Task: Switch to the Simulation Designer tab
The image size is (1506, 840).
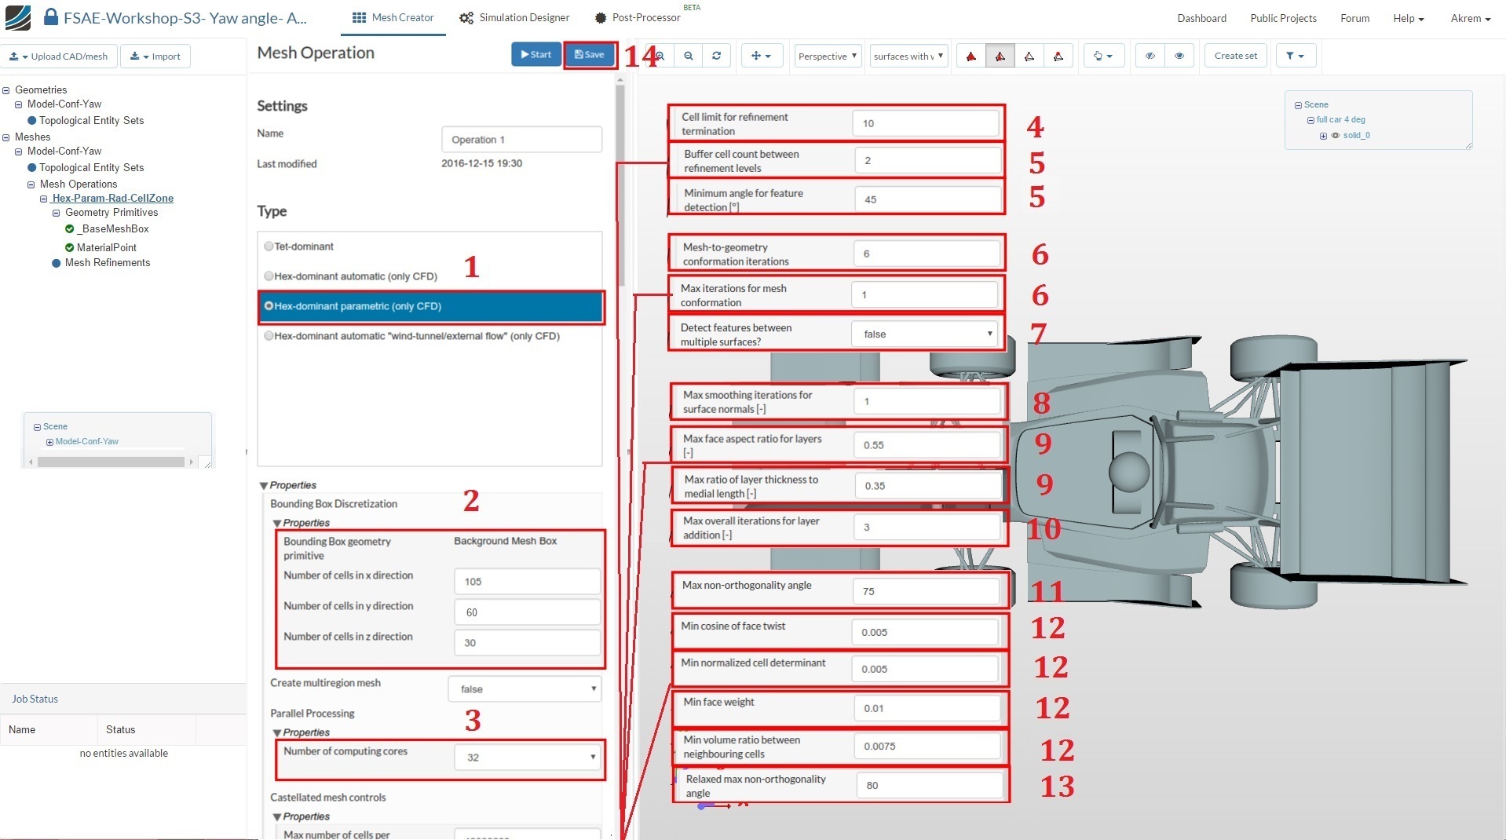Action: tap(515, 18)
